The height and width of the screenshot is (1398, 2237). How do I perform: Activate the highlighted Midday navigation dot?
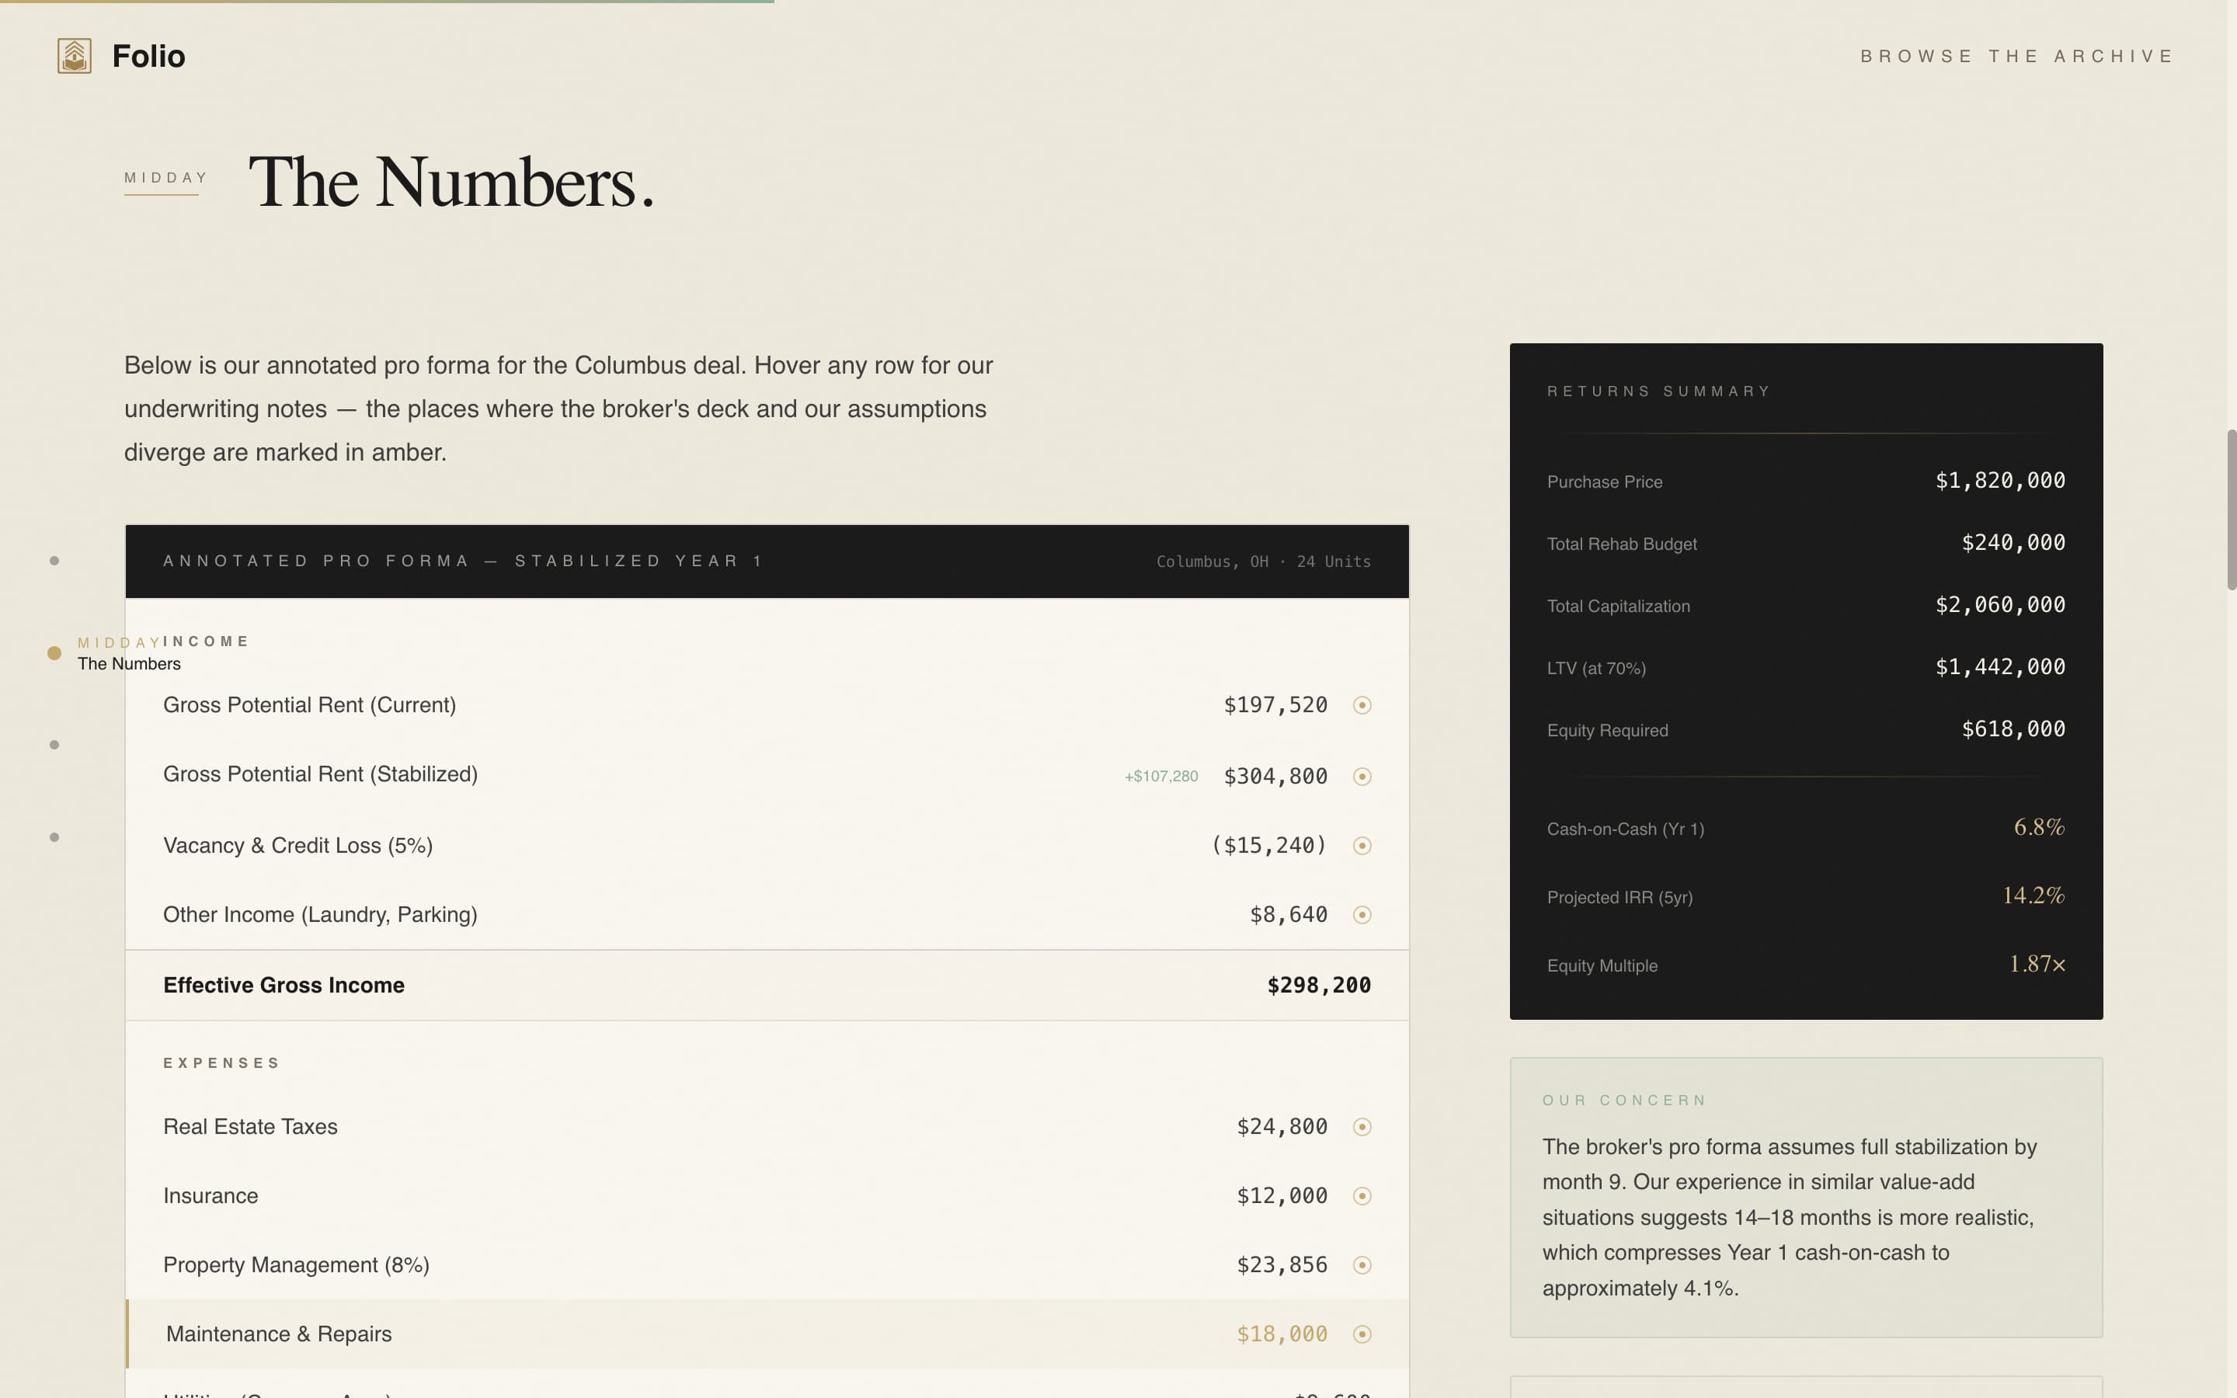click(x=54, y=652)
